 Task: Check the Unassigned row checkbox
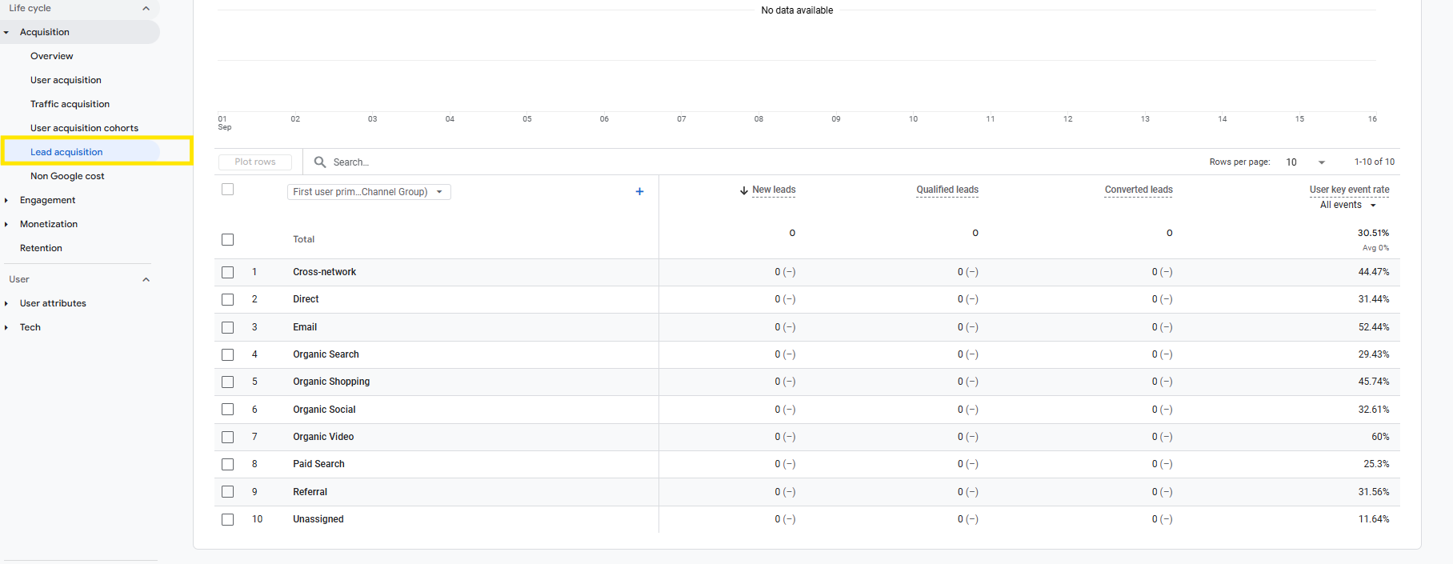tap(228, 519)
